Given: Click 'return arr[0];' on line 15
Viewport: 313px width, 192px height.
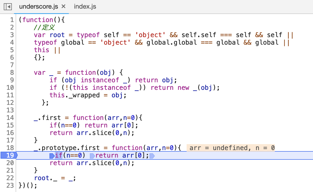Looking at the screenshot, I should (x=111, y=125).
